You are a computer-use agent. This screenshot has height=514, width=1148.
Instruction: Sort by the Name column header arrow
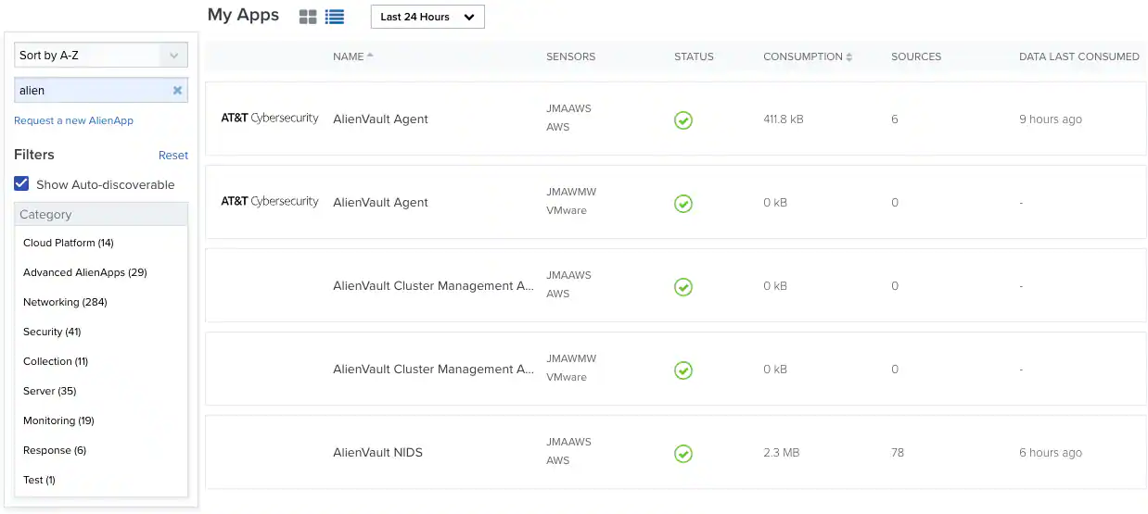[370, 56]
